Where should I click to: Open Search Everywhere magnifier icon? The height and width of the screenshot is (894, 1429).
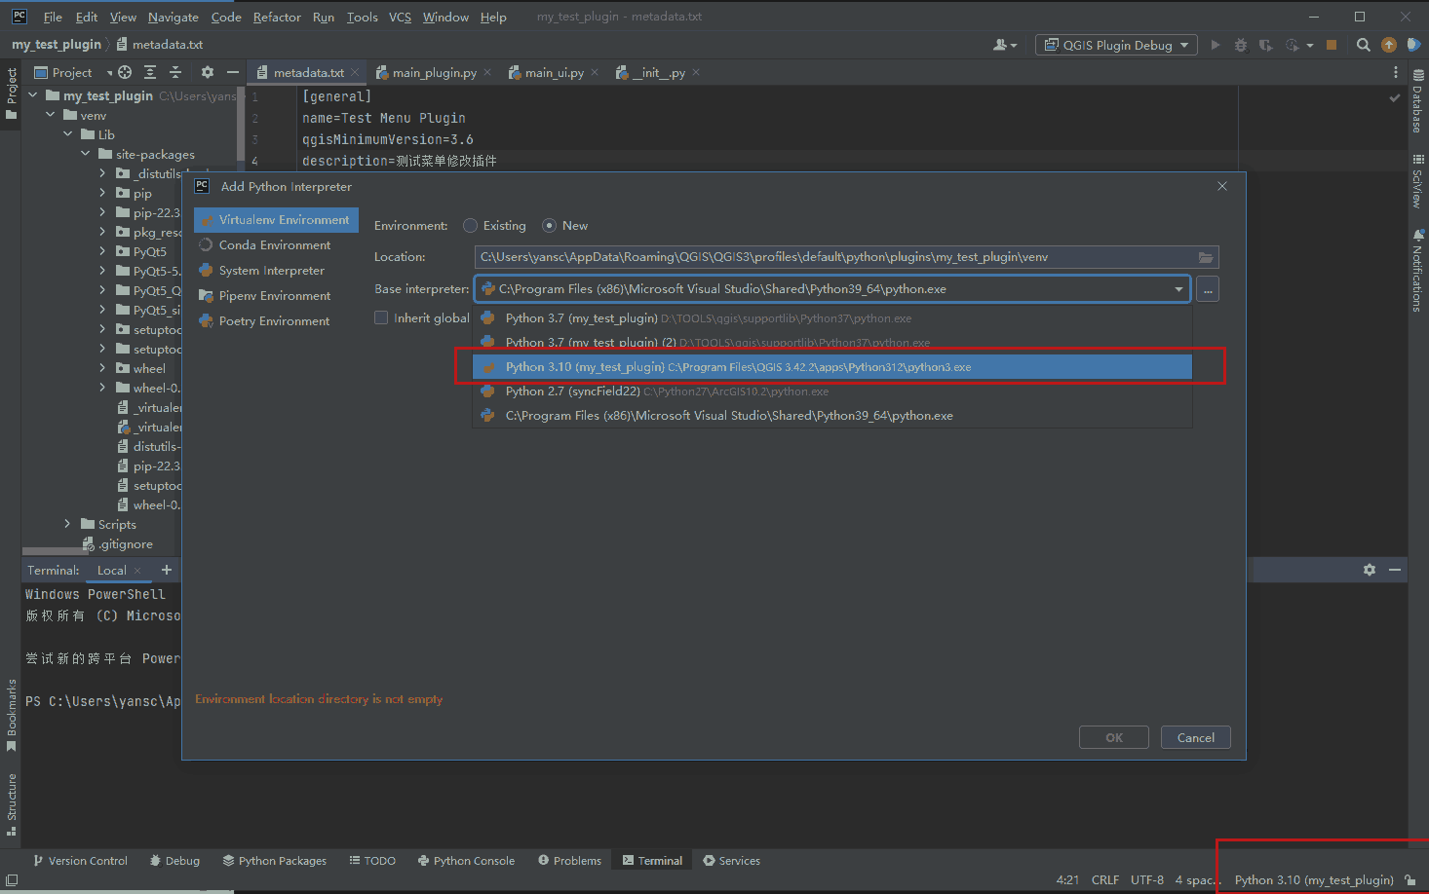tap(1363, 45)
